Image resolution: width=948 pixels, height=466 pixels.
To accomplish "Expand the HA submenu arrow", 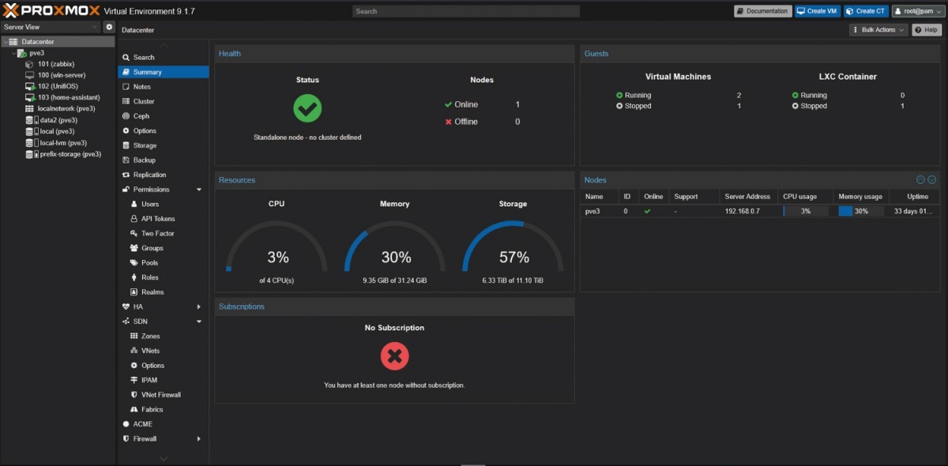I will coord(199,306).
